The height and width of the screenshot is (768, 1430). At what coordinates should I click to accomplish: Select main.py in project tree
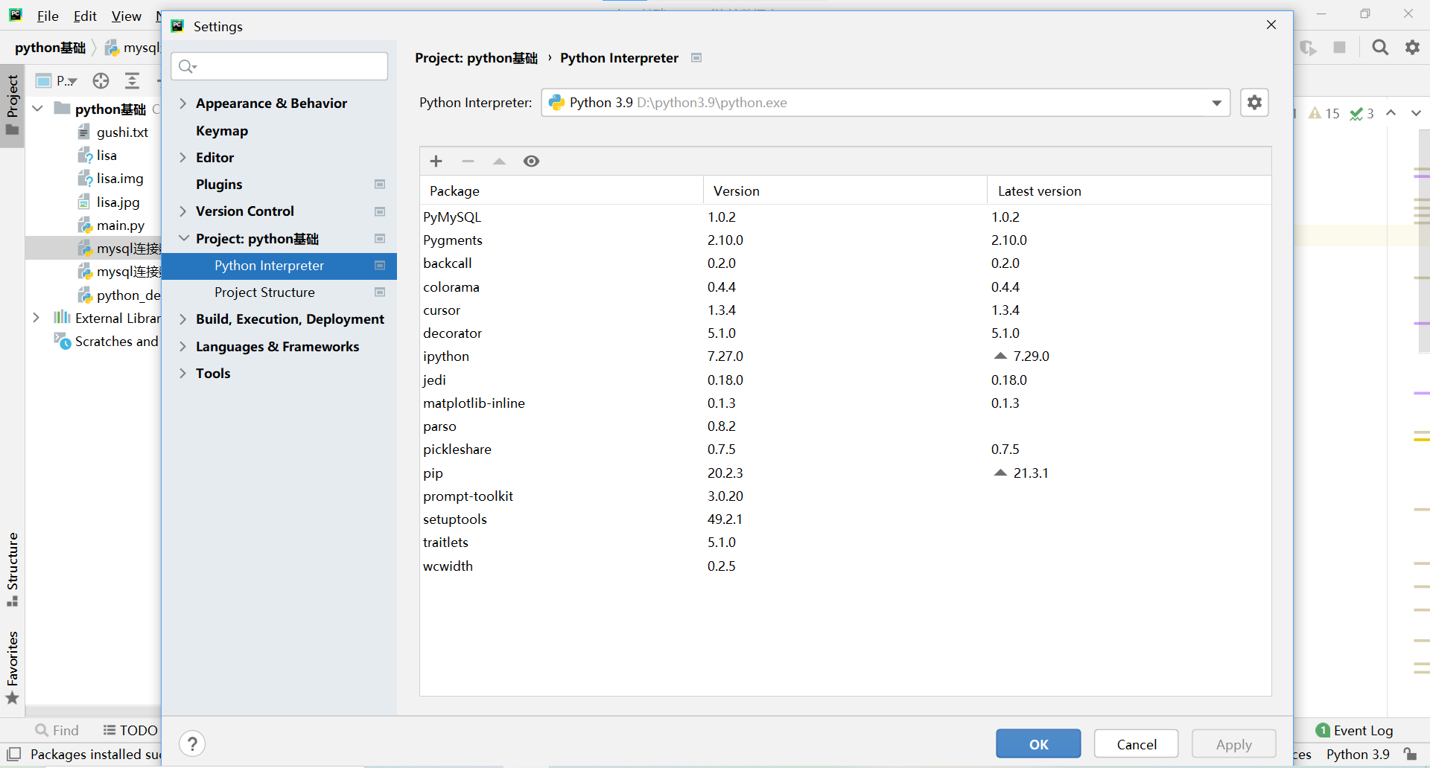112,225
